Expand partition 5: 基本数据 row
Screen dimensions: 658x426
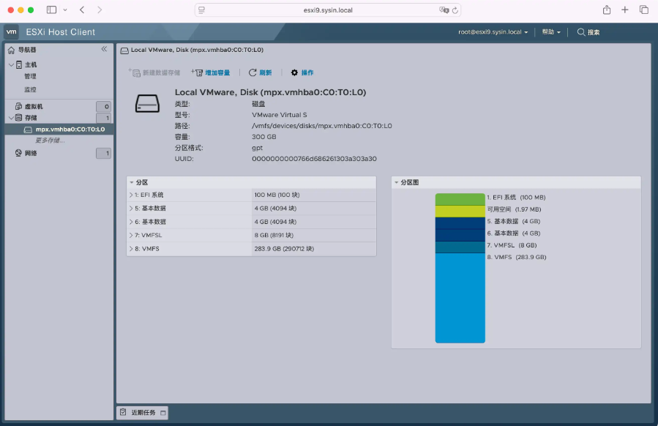[131, 208]
